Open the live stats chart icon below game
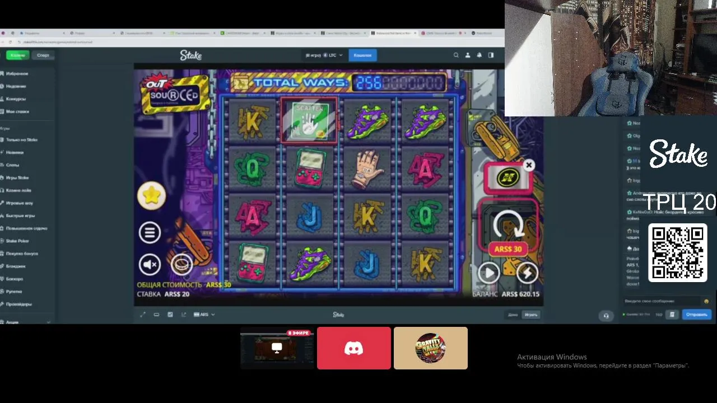The image size is (717, 403). (x=170, y=315)
